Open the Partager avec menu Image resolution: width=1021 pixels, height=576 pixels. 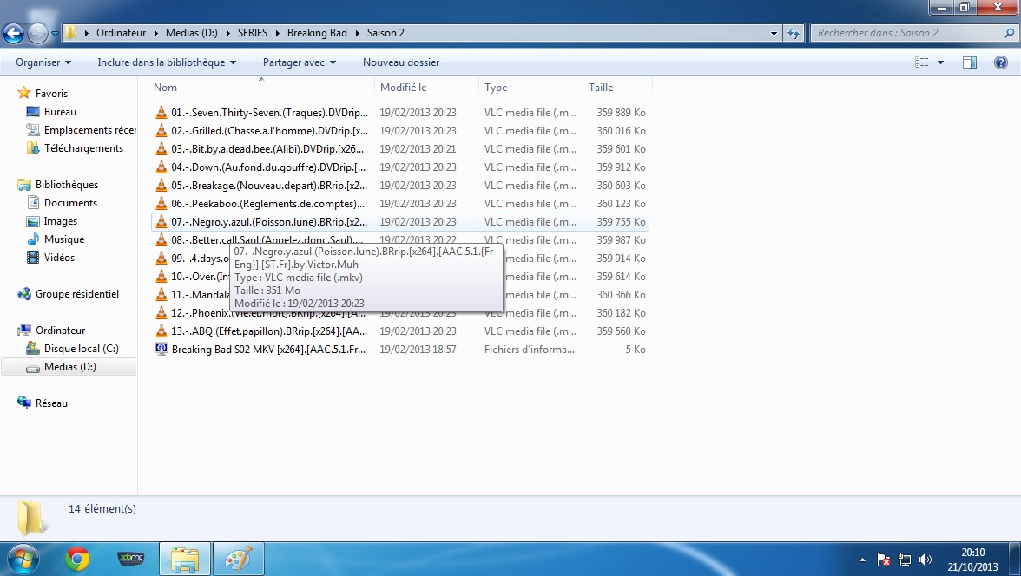300,62
